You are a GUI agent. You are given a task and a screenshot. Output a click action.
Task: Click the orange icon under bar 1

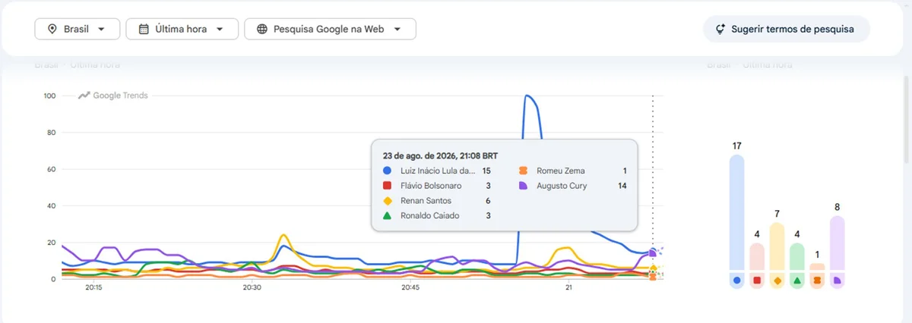pyautogui.click(x=817, y=281)
